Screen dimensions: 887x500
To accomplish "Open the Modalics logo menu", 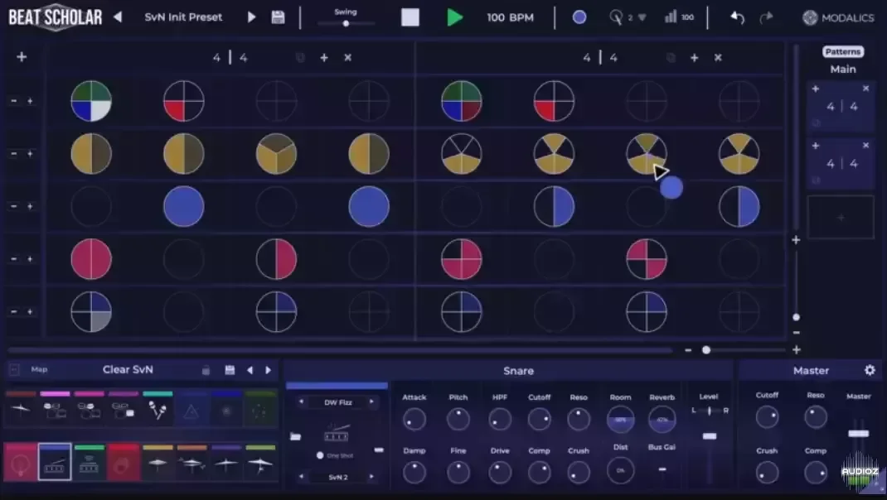I will (838, 17).
